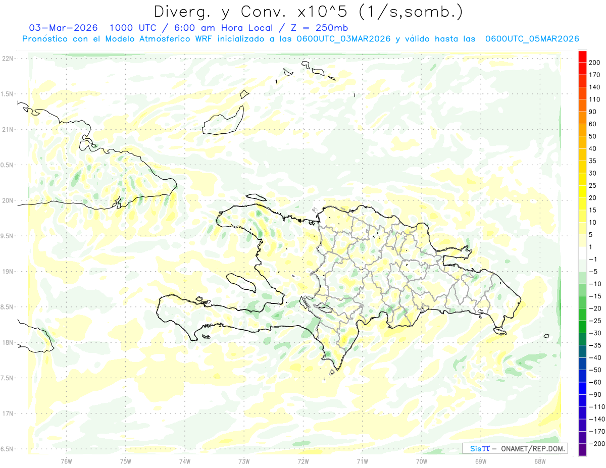Click the '8.5N' latitude label
Viewport: 606px width, 468px height.
[x=8, y=307]
